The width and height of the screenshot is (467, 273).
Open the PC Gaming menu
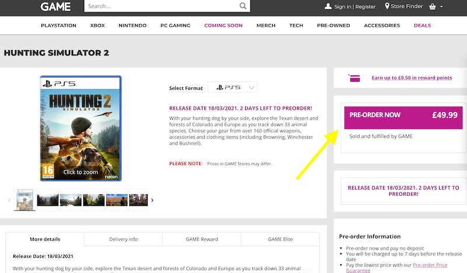(176, 26)
